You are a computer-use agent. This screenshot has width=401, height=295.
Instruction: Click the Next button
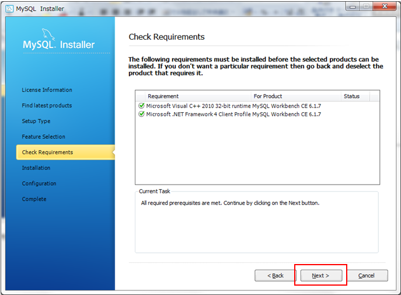[x=321, y=276]
